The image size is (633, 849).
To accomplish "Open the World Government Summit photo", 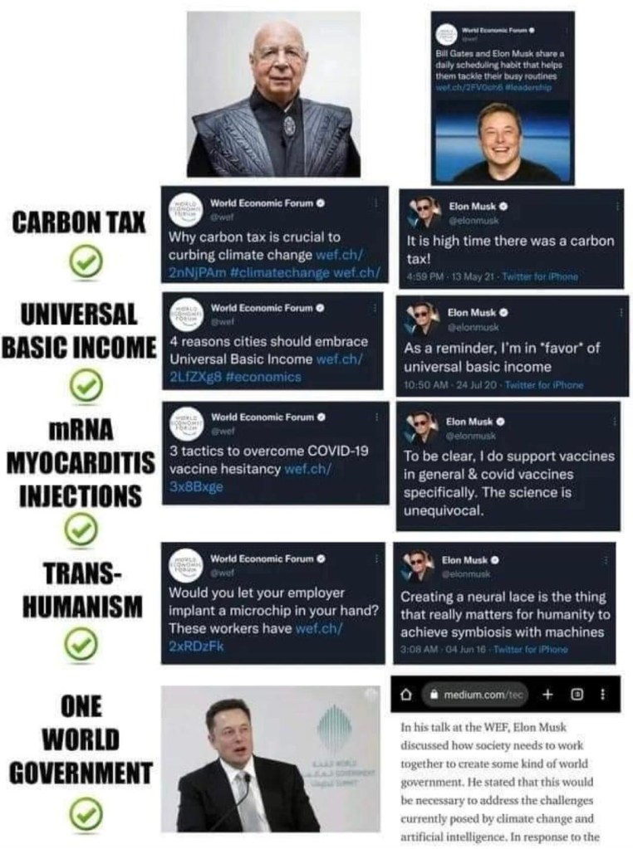I will [x=271, y=759].
